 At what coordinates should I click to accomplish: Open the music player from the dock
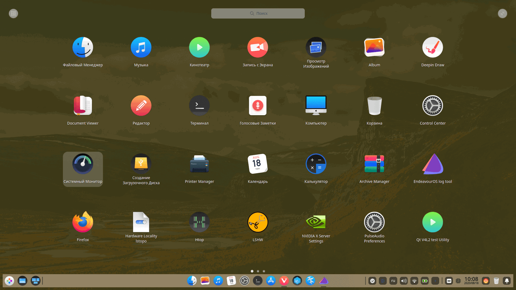[x=218, y=281]
